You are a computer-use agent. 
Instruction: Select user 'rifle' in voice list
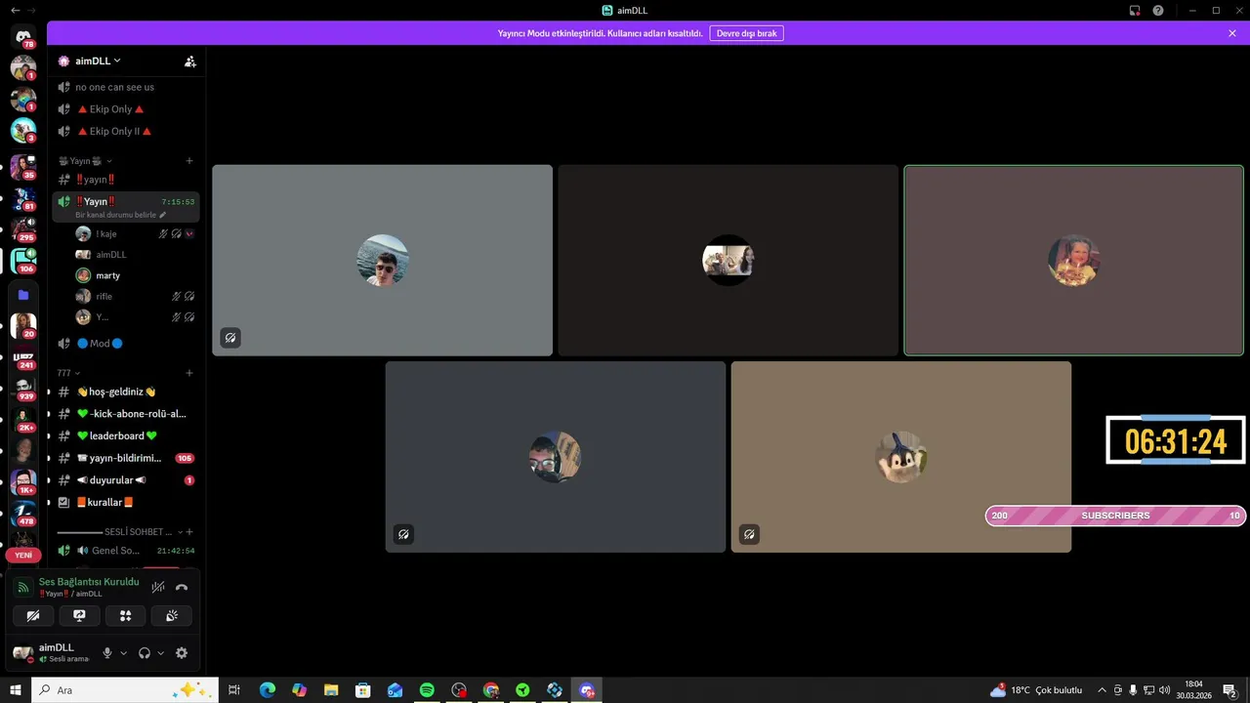135,296
